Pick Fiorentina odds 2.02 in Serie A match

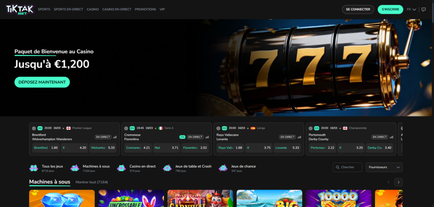click(x=195, y=148)
